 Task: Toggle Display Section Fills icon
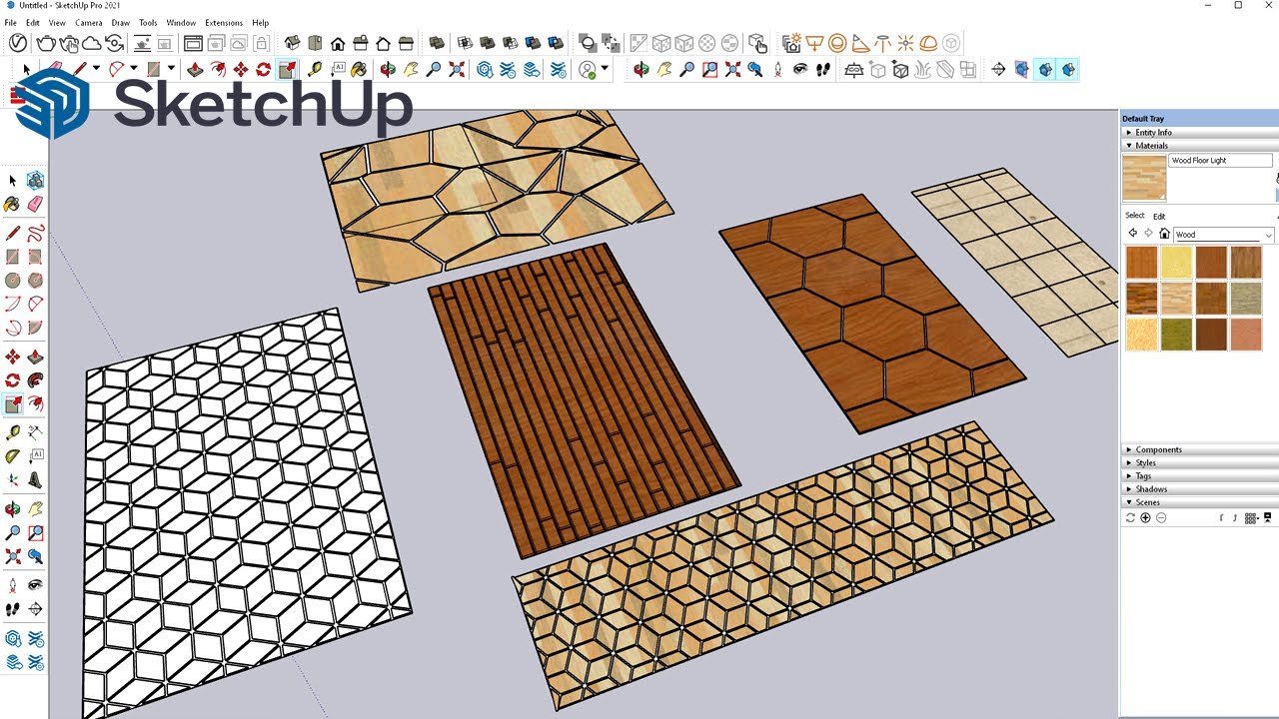[1068, 69]
